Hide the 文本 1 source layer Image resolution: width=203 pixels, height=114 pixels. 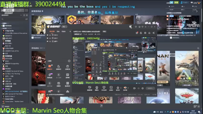point(47,38)
